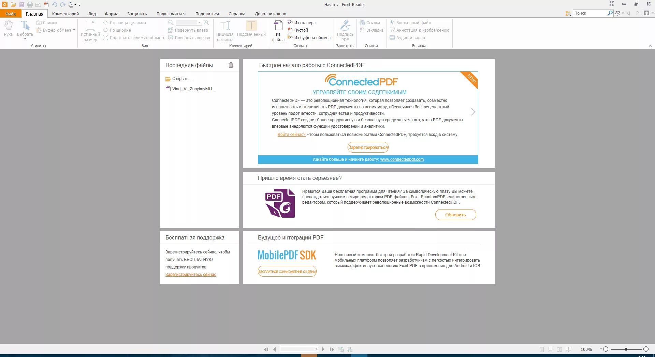Create PDF Из буфера обмена
Viewport: 655px width, 357px height.
(309, 38)
